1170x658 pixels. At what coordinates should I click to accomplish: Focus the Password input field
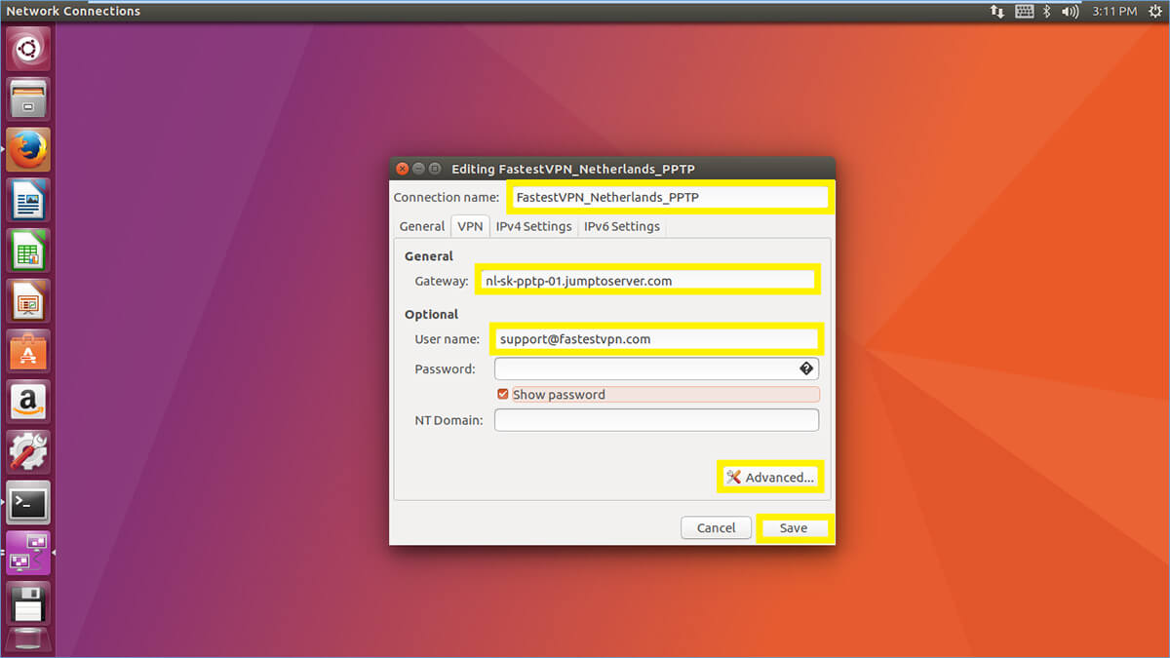click(x=656, y=368)
